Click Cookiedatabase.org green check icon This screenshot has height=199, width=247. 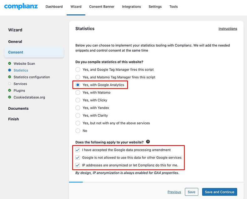[10, 97]
